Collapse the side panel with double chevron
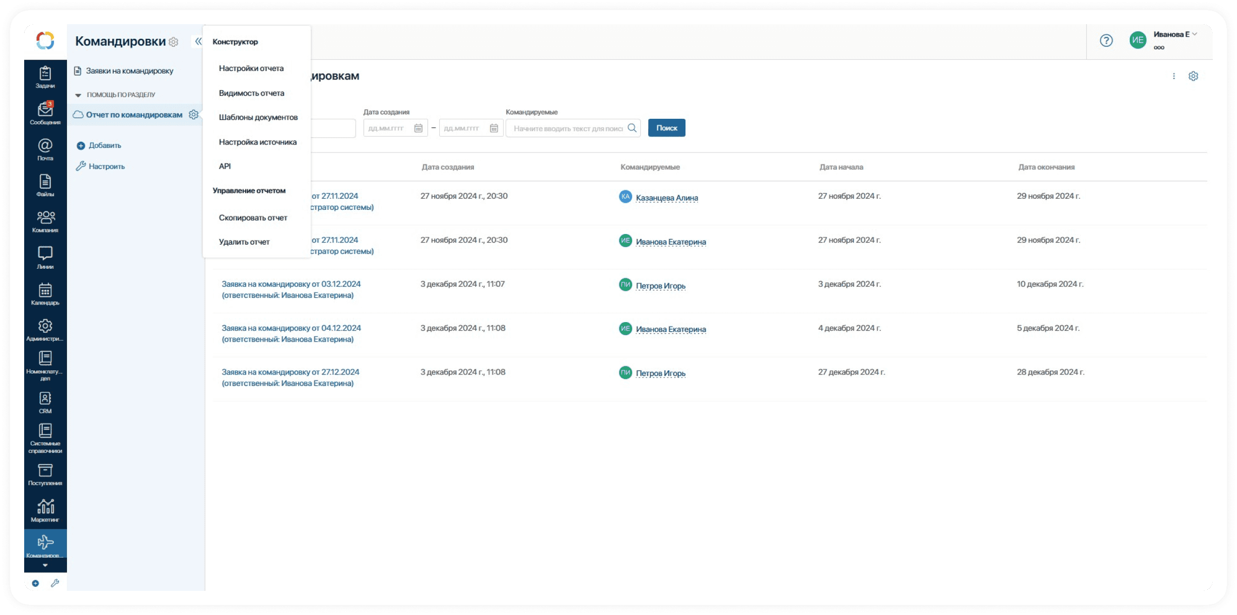Screen dimensions: 1237x615 pos(198,41)
